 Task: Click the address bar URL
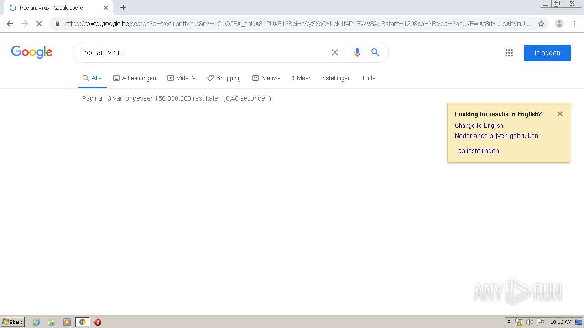pyautogui.click(x=297, y=24)
